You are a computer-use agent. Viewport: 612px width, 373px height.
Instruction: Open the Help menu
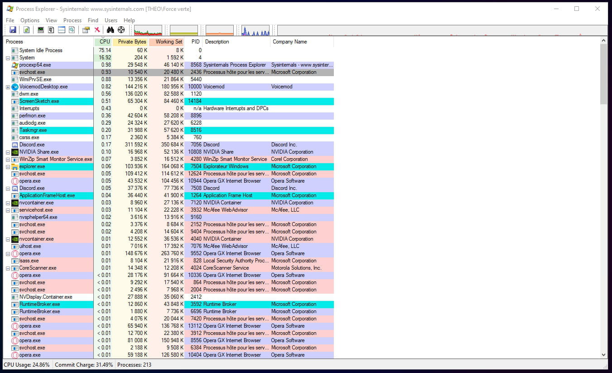pyautogui.click(x=129, y=20)
